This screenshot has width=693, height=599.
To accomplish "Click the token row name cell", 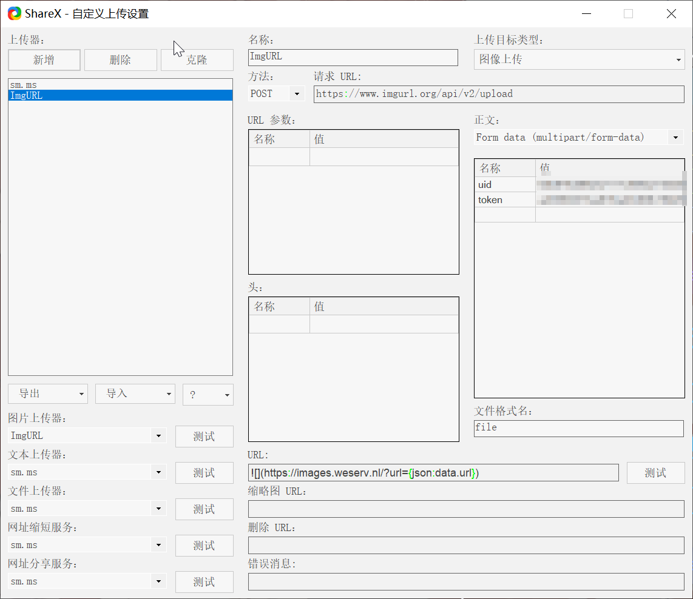I will (x=505, y=199).
